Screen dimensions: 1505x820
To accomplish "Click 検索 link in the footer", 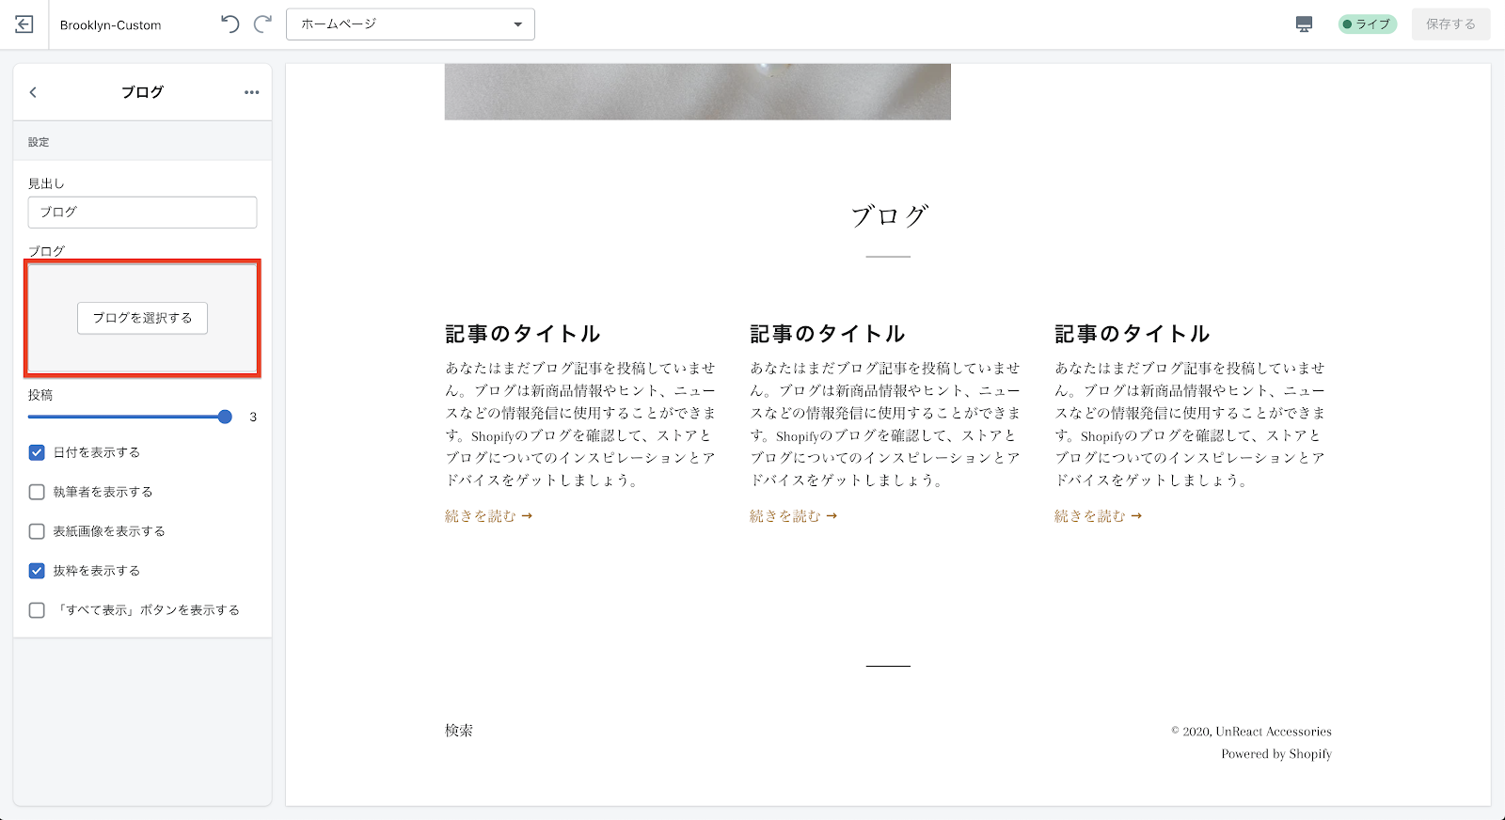I will click(x=459, y=731).
